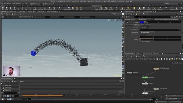Add a Sky Light from the shelf
Image resolution: width=183 pixels, height=103 pixels.
(140, 8)
